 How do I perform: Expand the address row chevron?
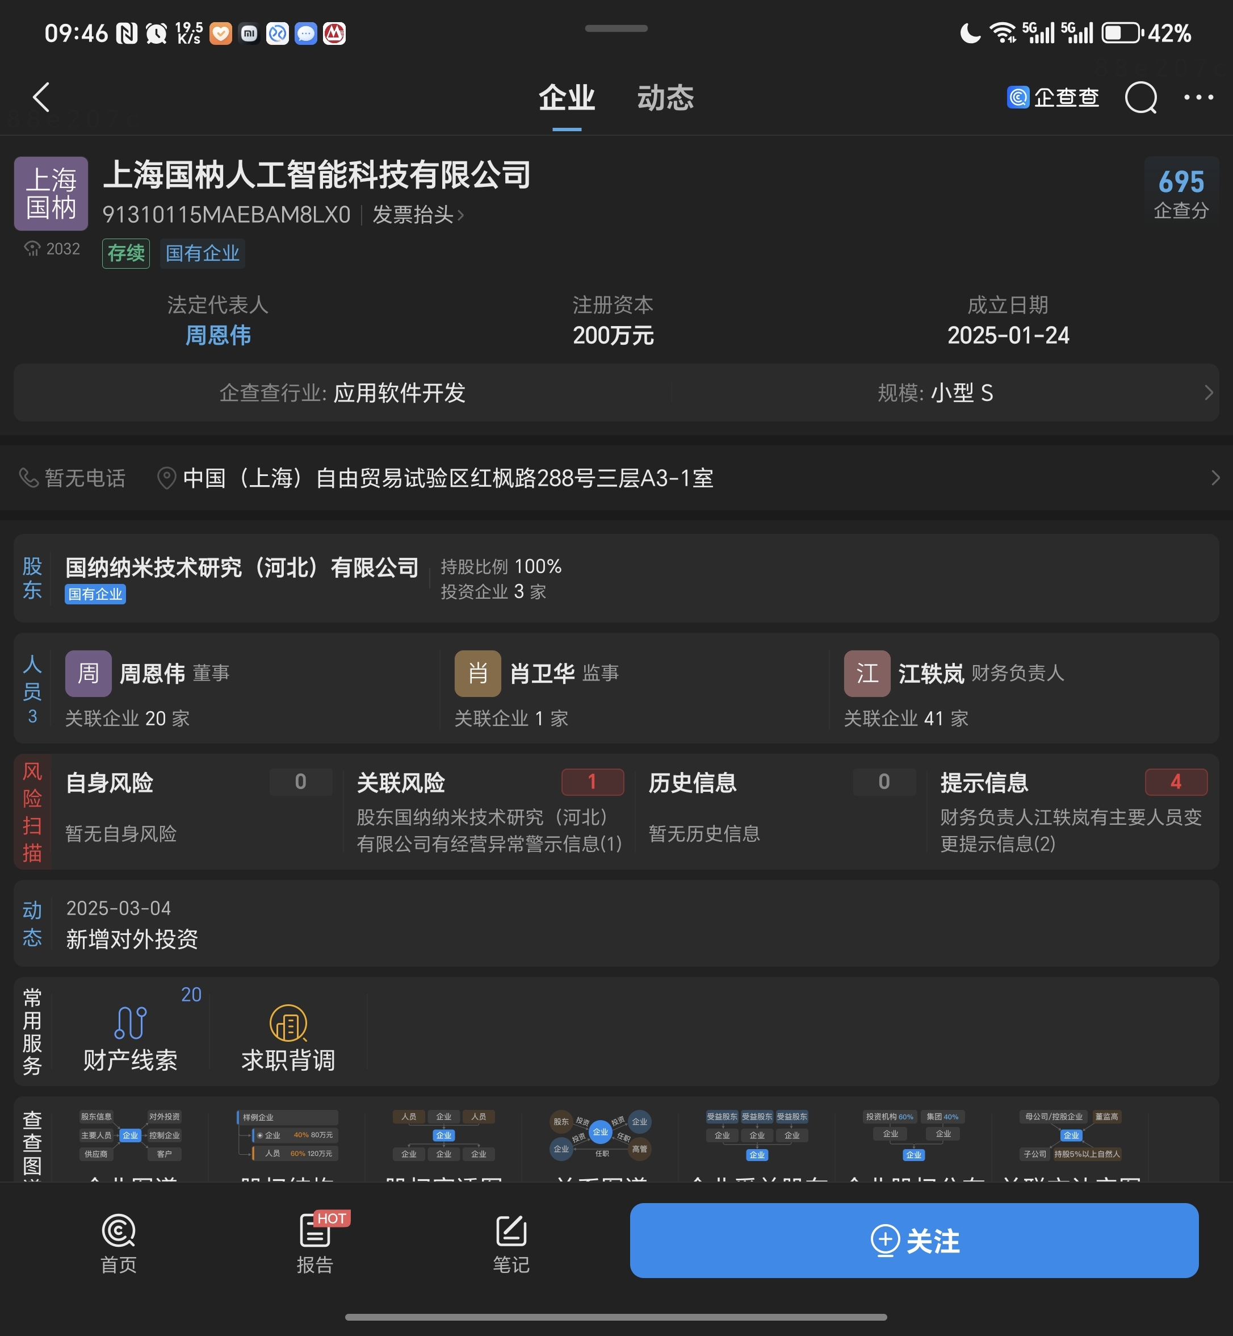pos(1215,477)
